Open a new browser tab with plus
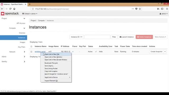The height and width of the screenshot is (95, 169). 30,4
